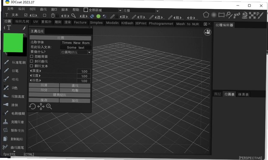Click the coiled spiral icon in top toolbar
This screenshot has width=268, height=160.
point(245,15)
